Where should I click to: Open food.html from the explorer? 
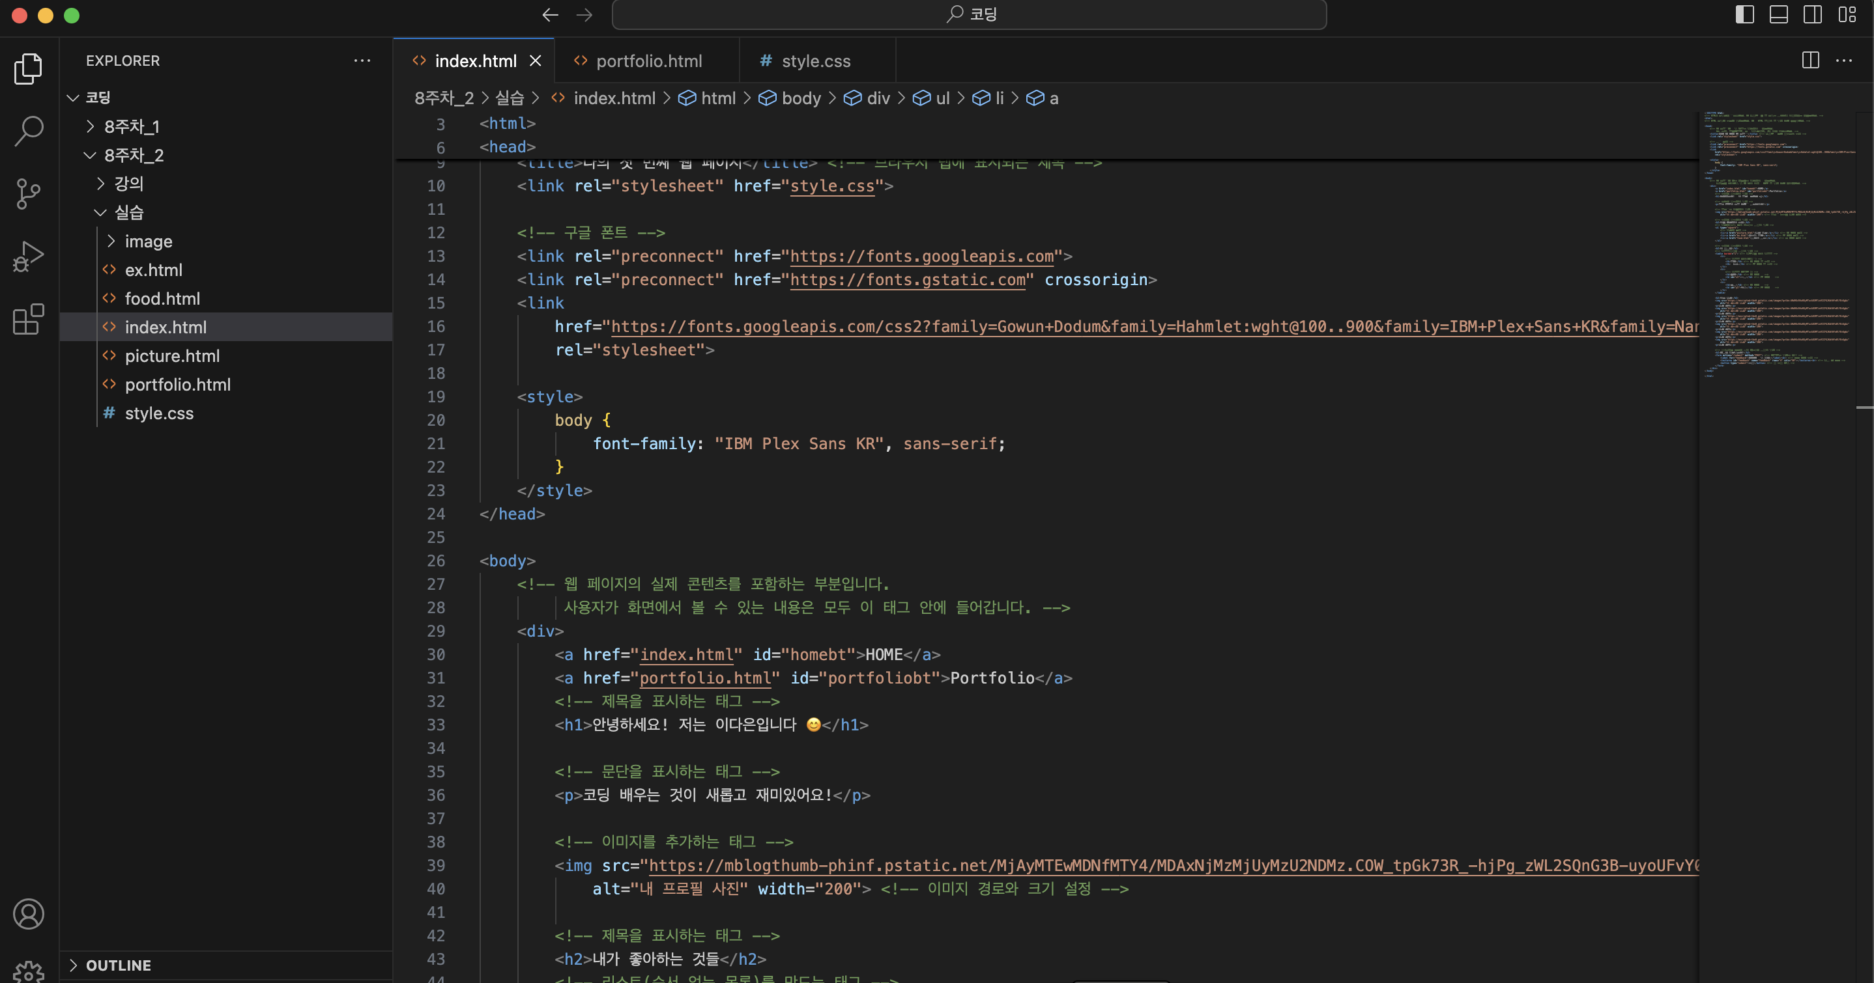[162, 298]
